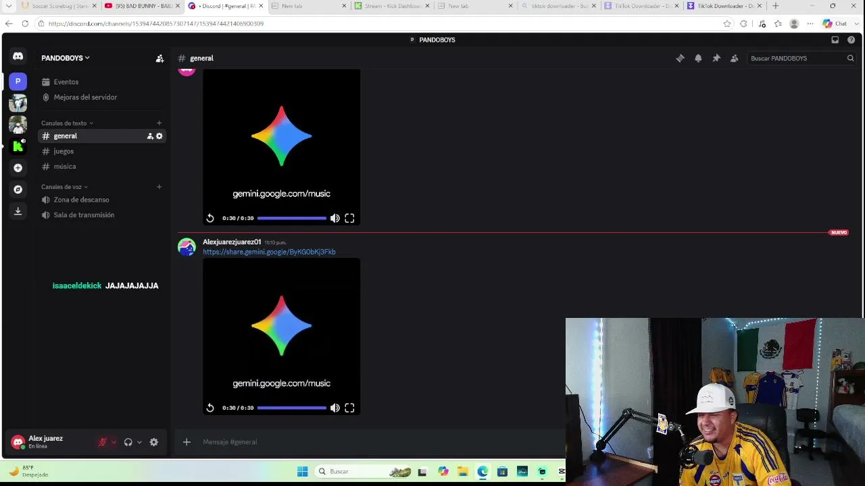Open notification settings bell in channel header
Image resolution: width=865 pixels, height=486 pixels.
(698, 59)
